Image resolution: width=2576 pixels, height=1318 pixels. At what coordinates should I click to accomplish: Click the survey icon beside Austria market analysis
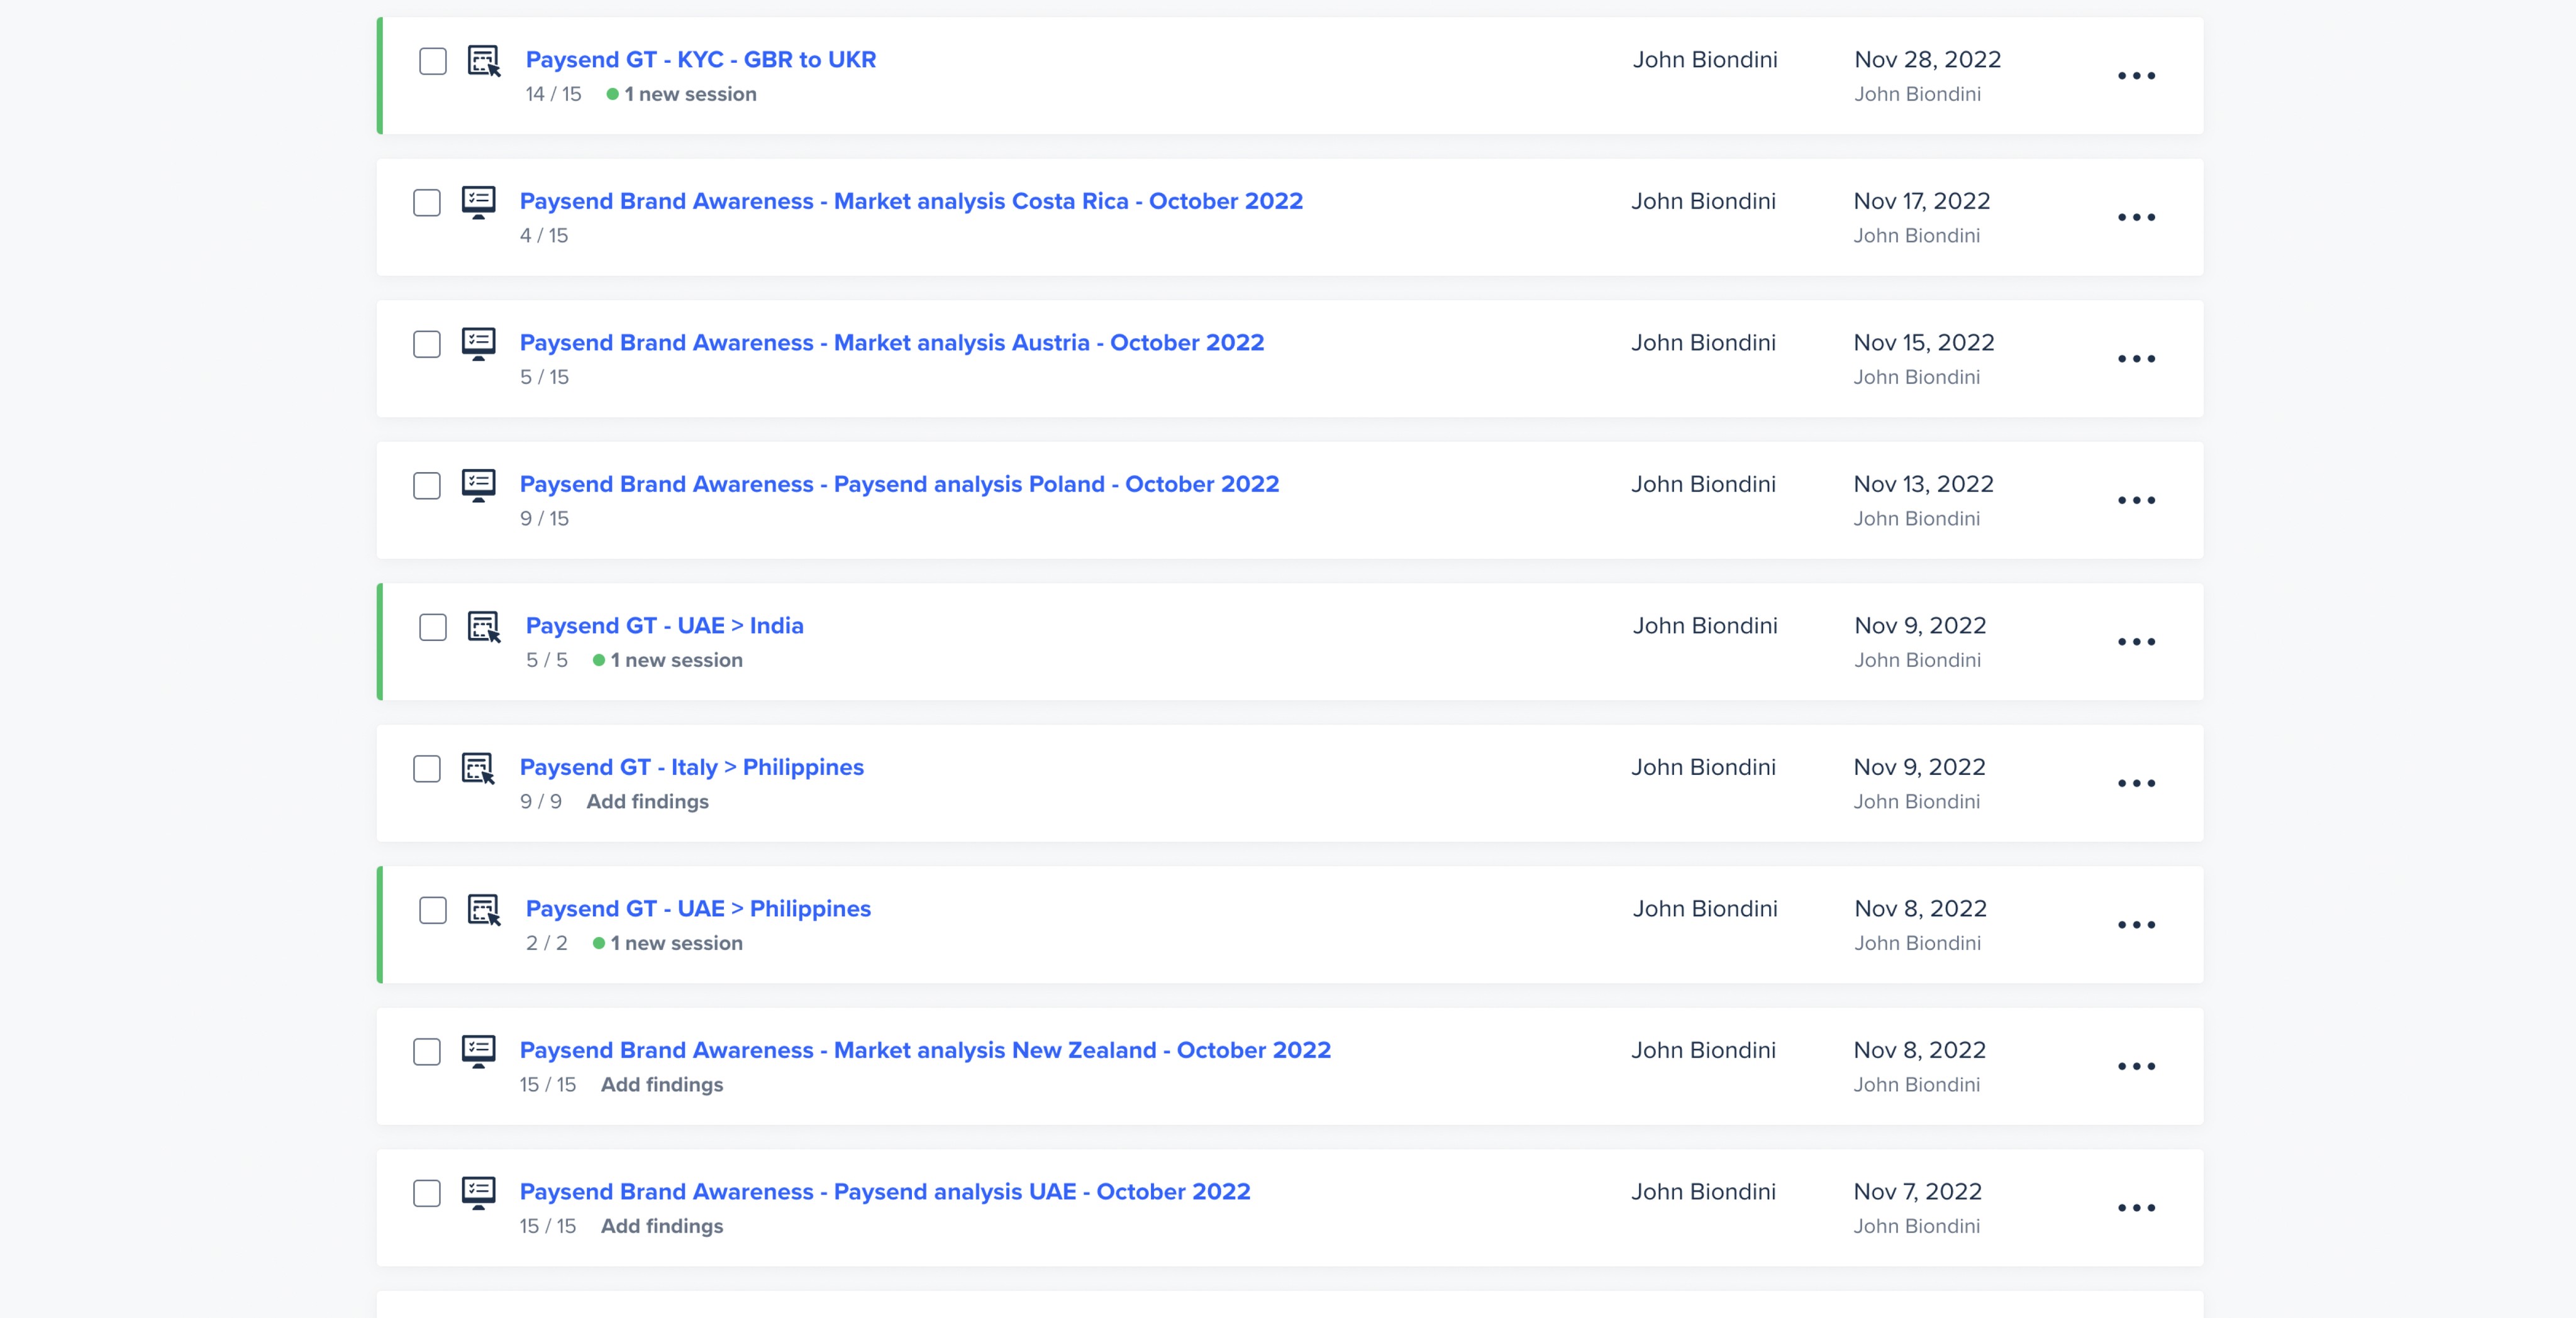tap(478, 344)
